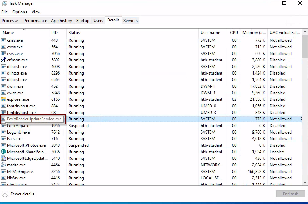Collapse view with Fewer details
308x204 pixels.
pyautogui.click(x=19, y=194)
